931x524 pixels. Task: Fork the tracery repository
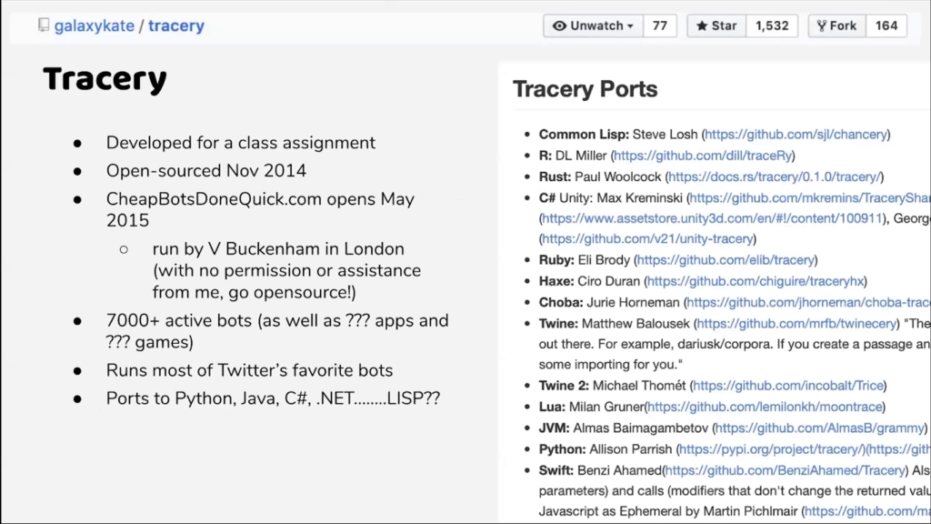pos(837,25)
